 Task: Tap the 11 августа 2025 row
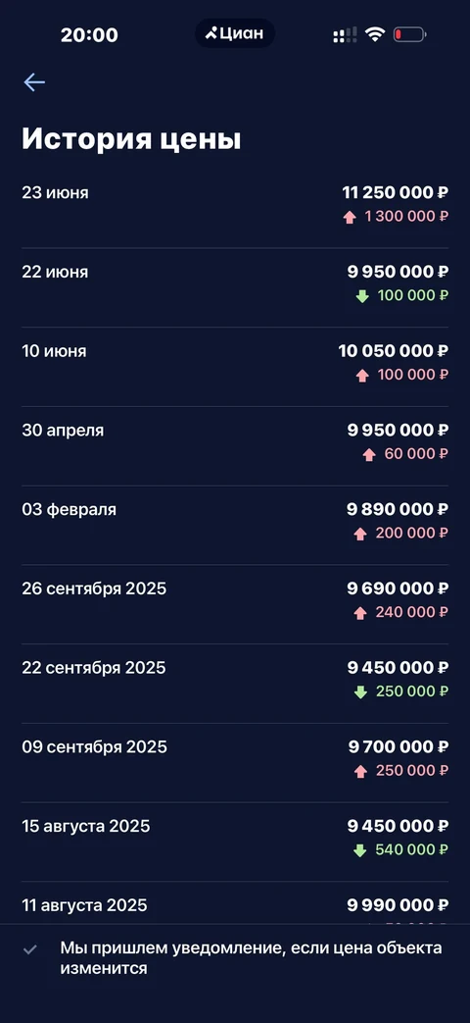click(235, 903)
